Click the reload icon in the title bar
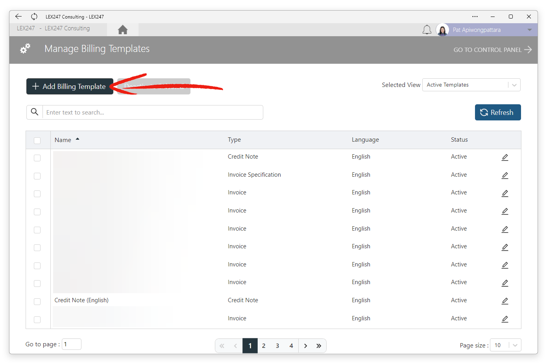 (x=34, y=17)
